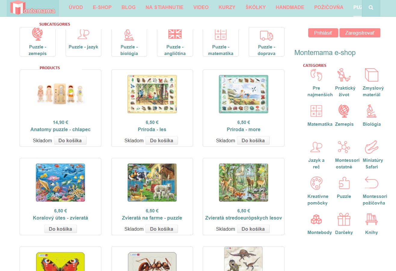Image resolution: width=396 pixels, height=271 pixels.
Task: Open the Miniatúry Safari crocodile icon
Action: 371,147
